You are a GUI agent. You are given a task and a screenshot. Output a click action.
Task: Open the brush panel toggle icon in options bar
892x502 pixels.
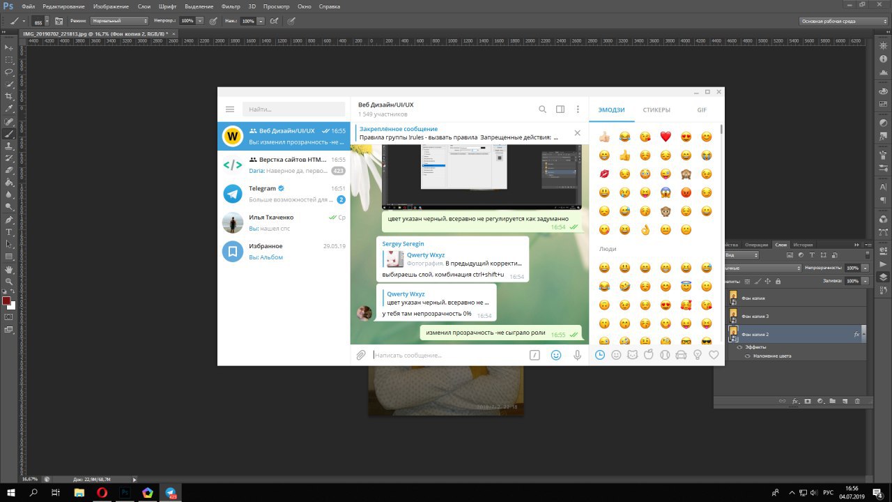(x=57, y=21)
